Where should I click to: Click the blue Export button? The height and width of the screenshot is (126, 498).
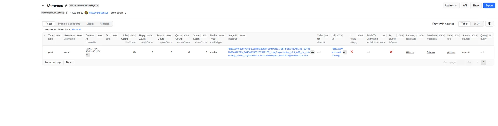pos(489,6)
